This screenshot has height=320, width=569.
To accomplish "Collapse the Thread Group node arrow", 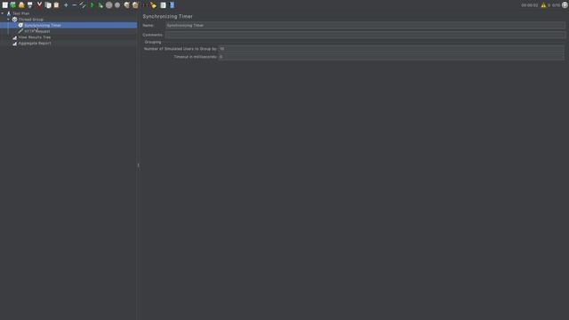I will click(x=8, y=20).
